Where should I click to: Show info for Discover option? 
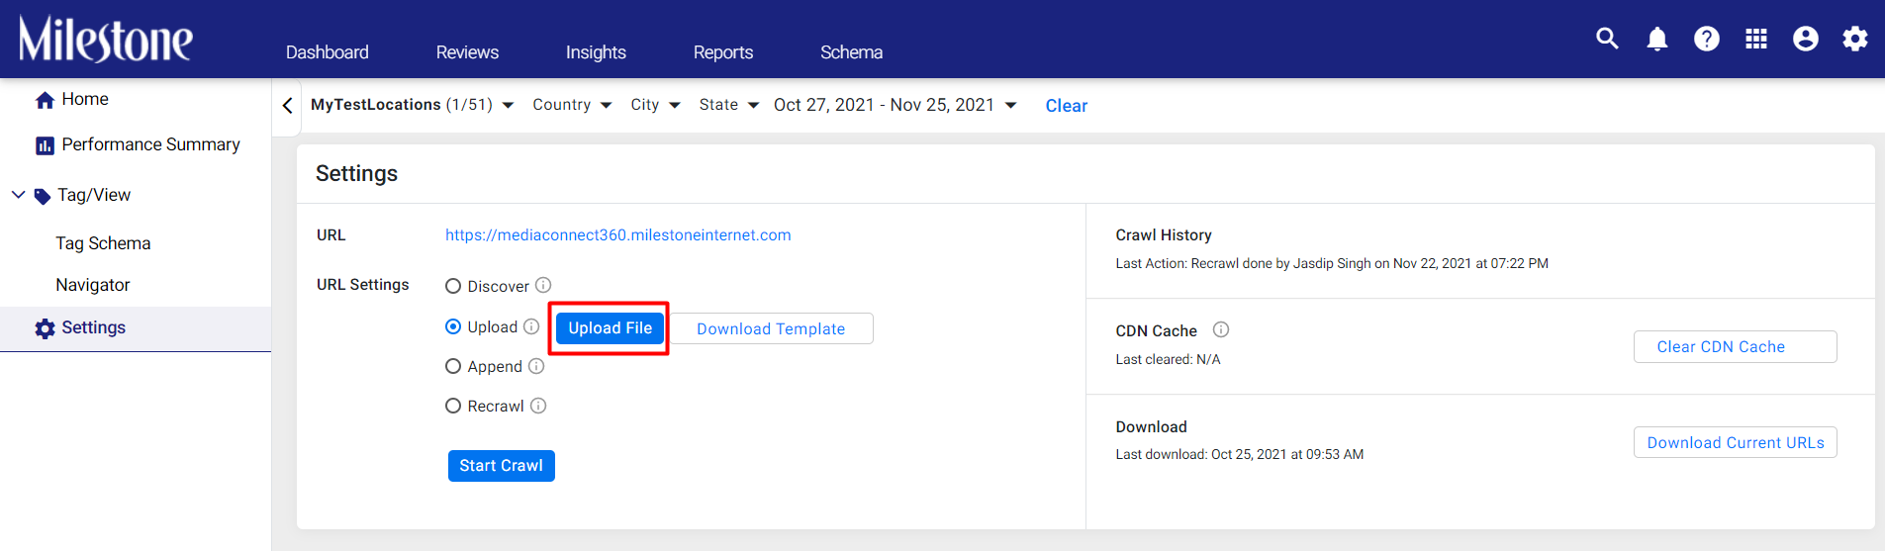tap(543, 285)
